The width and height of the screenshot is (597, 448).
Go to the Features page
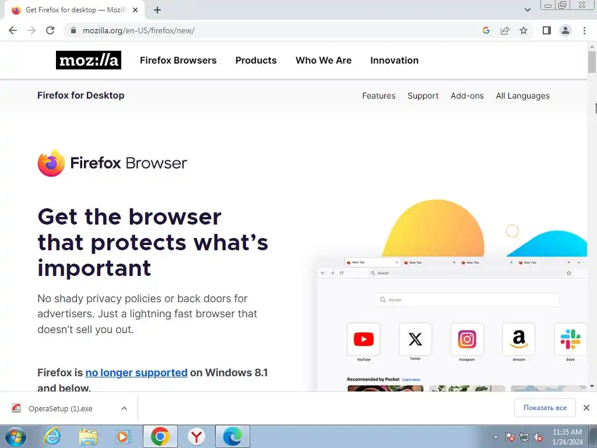click(379, 96)
